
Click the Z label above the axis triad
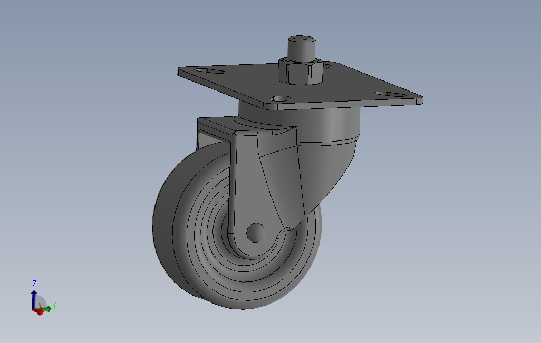(x=34, y=284)
